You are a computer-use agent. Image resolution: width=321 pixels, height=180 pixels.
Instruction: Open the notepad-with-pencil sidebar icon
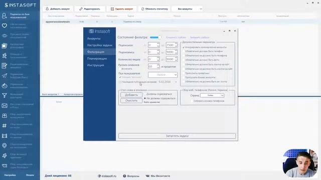[x=5, y=65]
